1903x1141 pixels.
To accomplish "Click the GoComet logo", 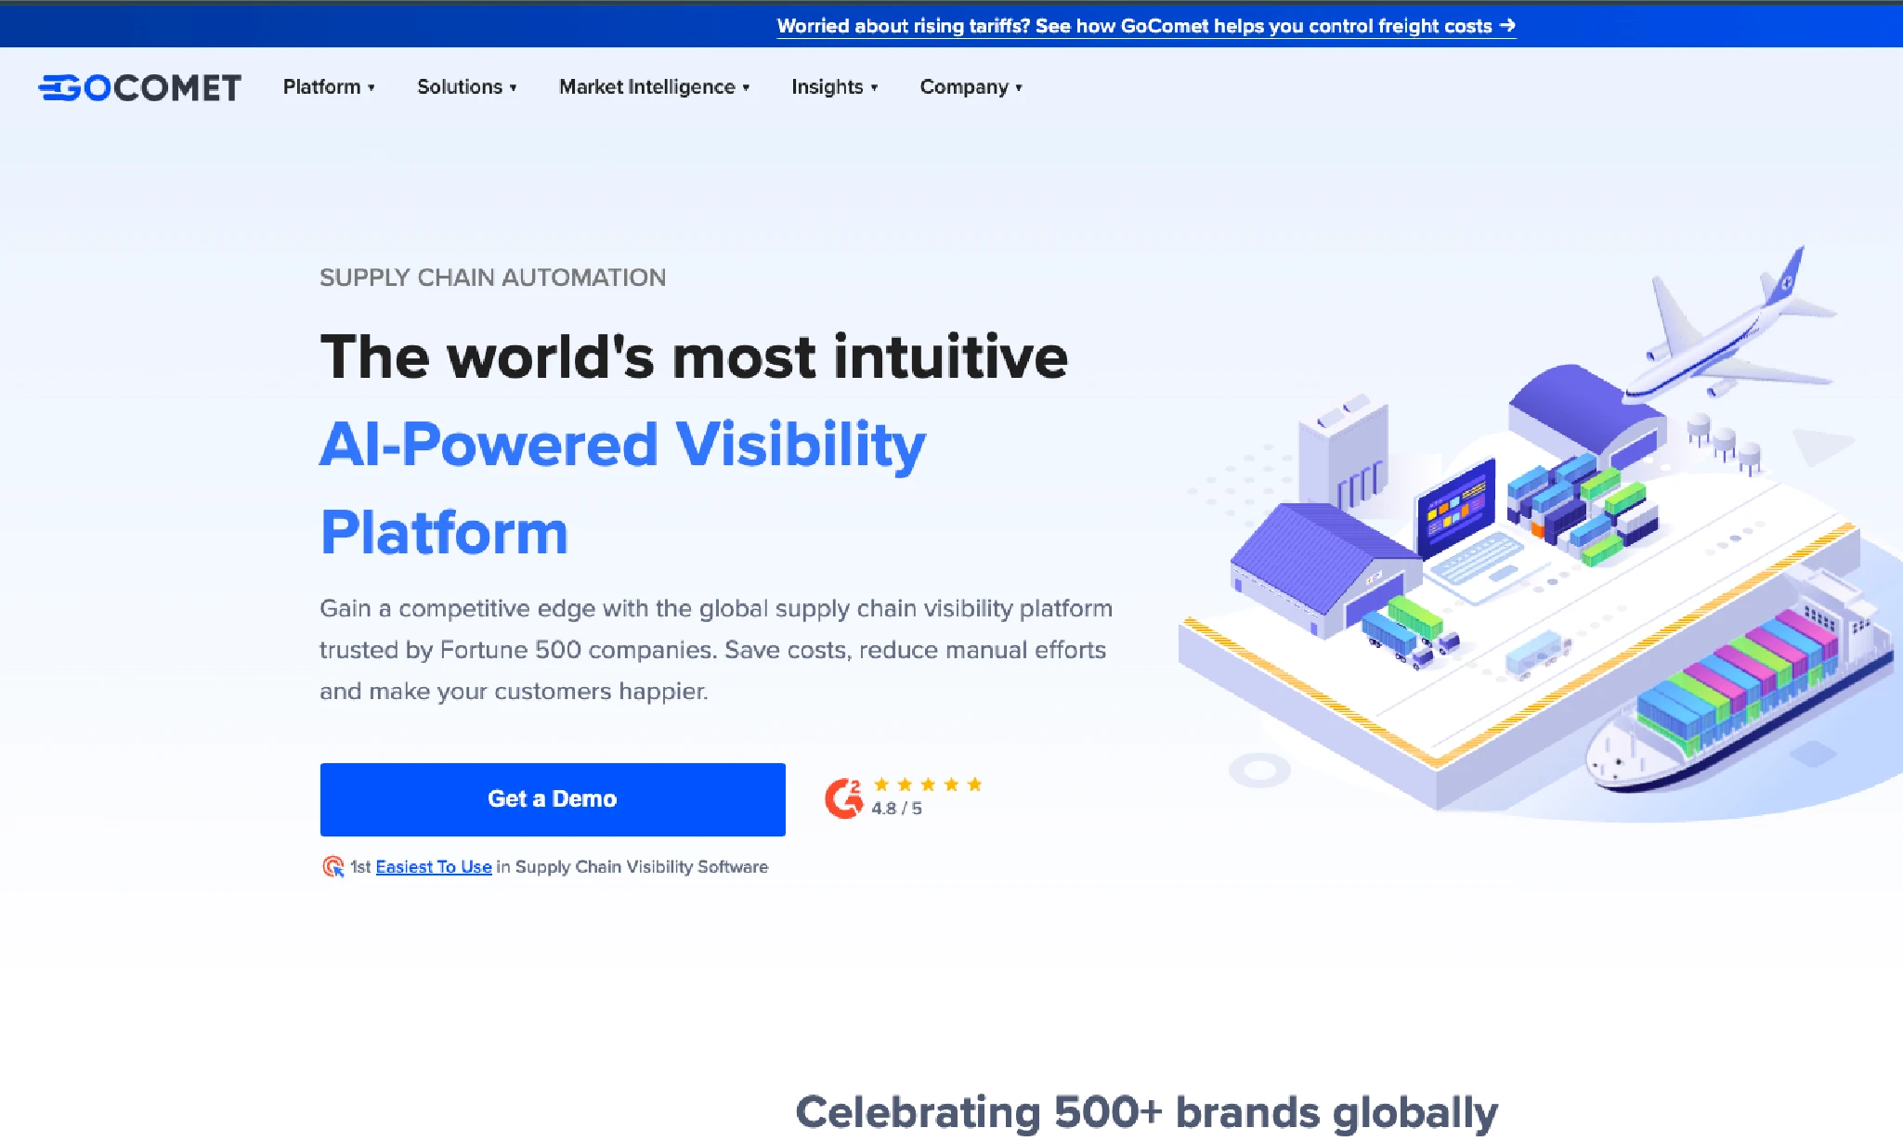I will pos(137,86).
